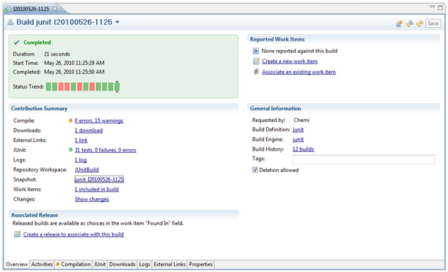Viewport: 448px width, 272px height.
Task: Click the Save button
Action: (x=433, y=24)
